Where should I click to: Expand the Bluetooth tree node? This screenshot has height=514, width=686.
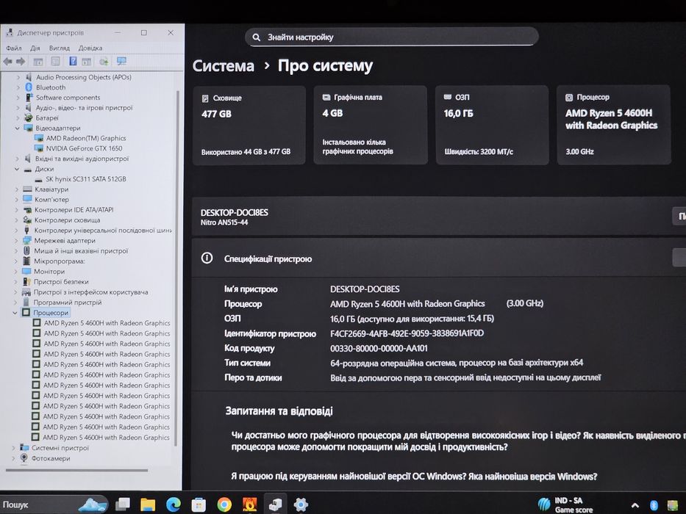[x=18, y=87]
